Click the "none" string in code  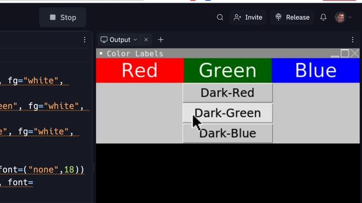[44, 170]
